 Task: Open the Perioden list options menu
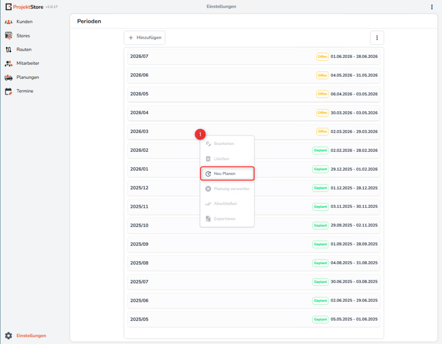(x=377, y=38)
